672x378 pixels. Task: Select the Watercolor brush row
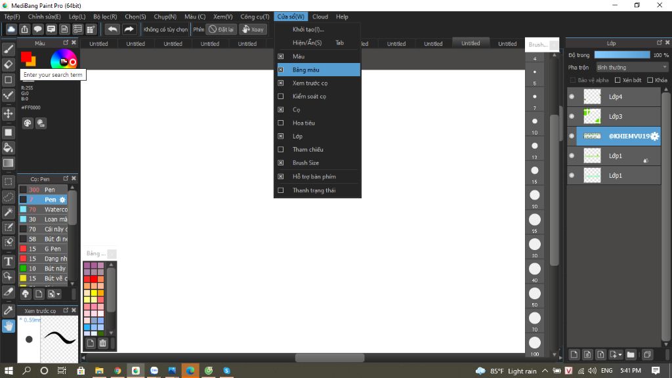click(43, 209)
